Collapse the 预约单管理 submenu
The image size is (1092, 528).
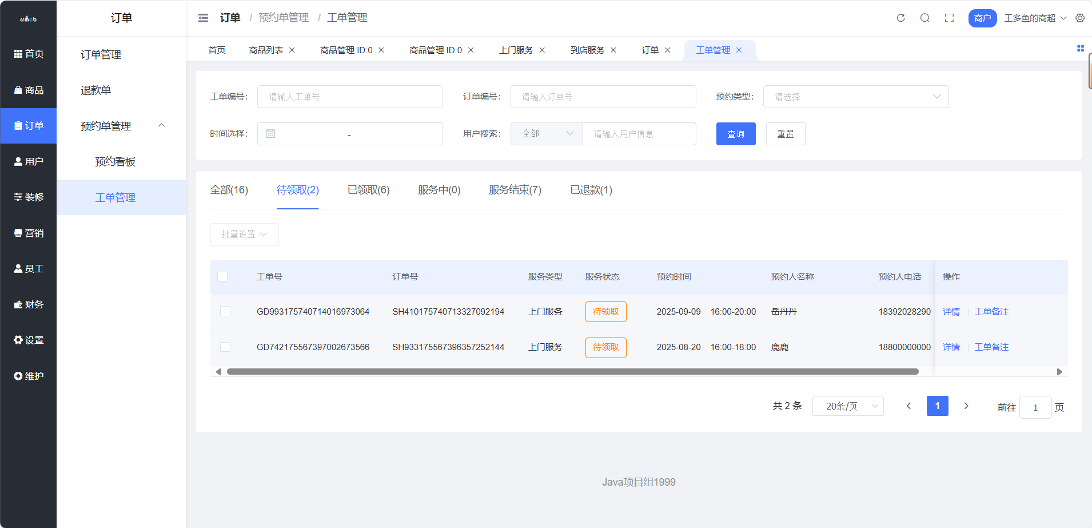[x=161, y=126]
